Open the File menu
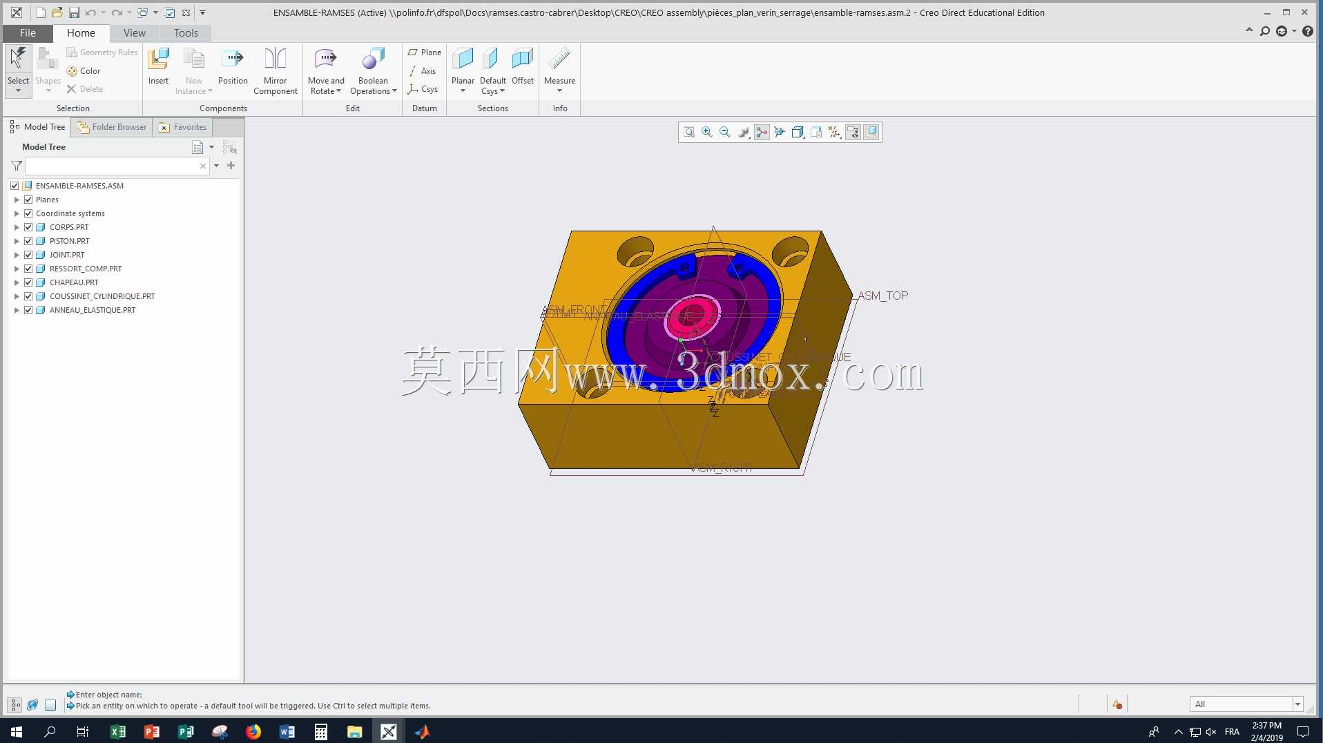 click(x=28, y=33)
